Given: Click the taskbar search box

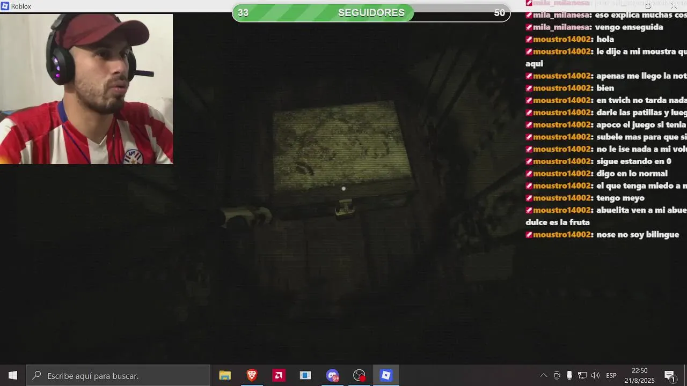Looking at the screenshot, I should coord(118,375).
